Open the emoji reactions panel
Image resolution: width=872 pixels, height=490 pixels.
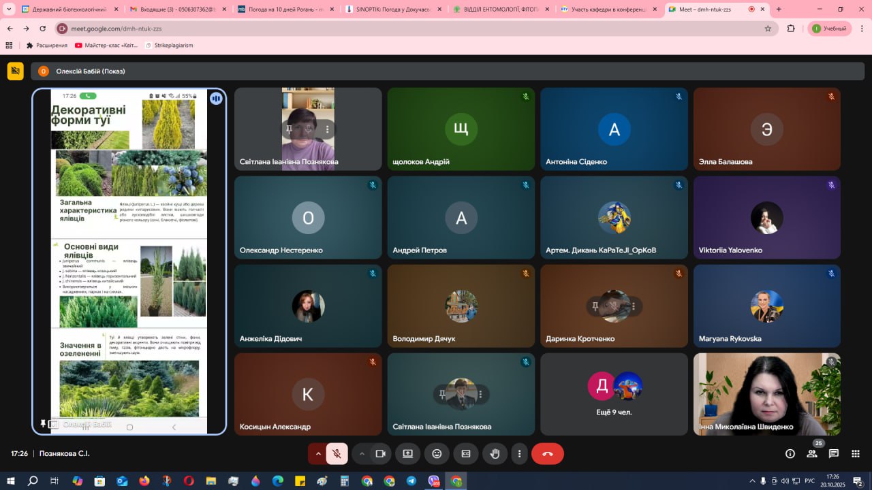click(x=437, y=454)
